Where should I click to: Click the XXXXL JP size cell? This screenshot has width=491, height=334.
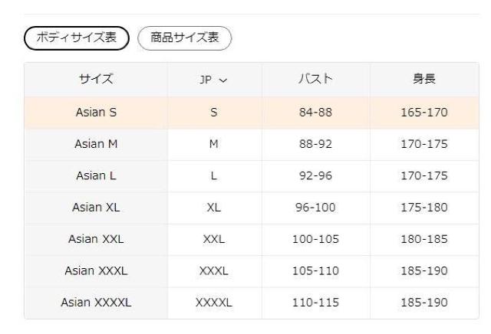[x=214, y=303]
